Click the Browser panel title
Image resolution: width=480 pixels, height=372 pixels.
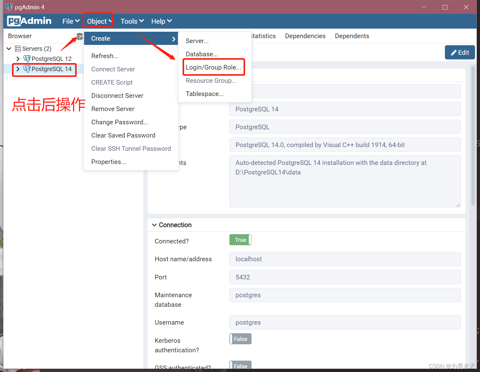20,36
